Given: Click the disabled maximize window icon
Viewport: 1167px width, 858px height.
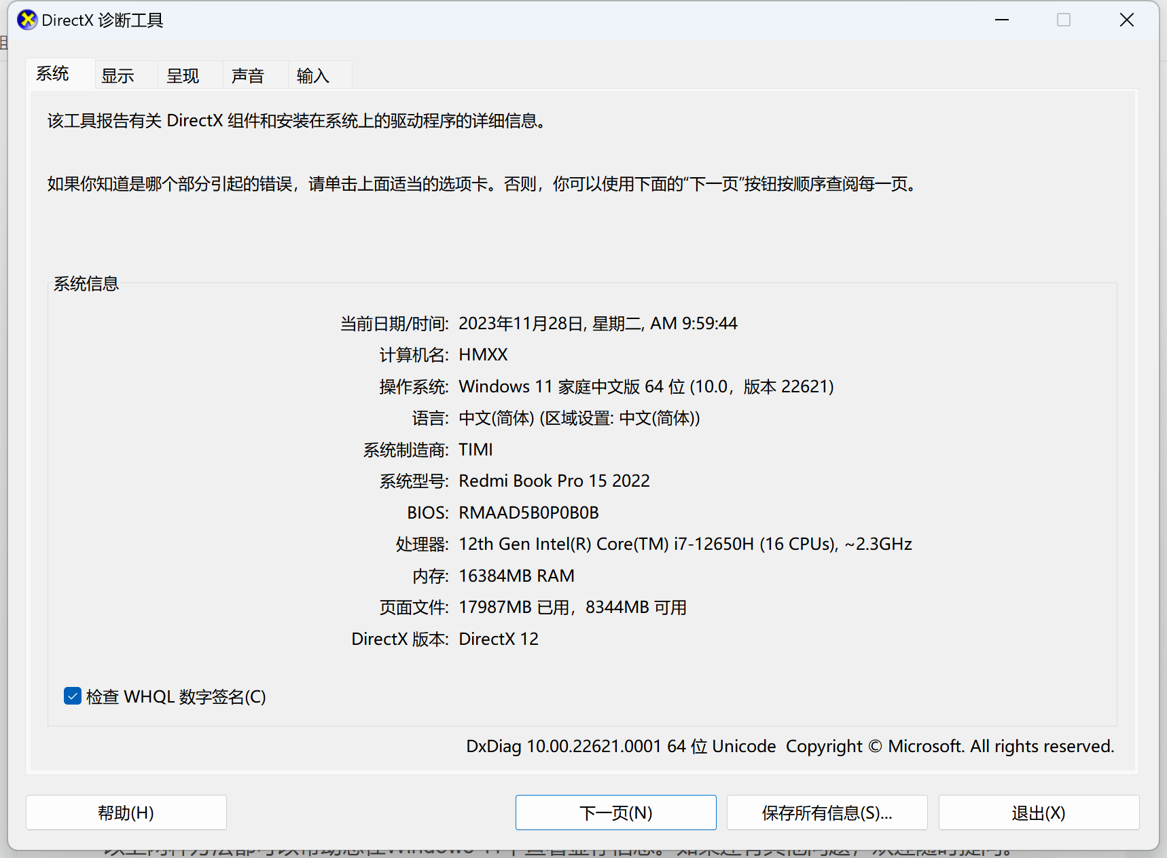Looking at the screenshot, I should (x=1064, y=20).
